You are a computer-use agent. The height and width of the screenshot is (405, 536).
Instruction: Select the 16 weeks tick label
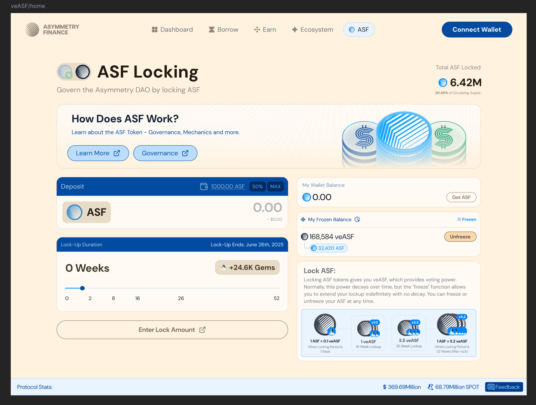(138, 298)
